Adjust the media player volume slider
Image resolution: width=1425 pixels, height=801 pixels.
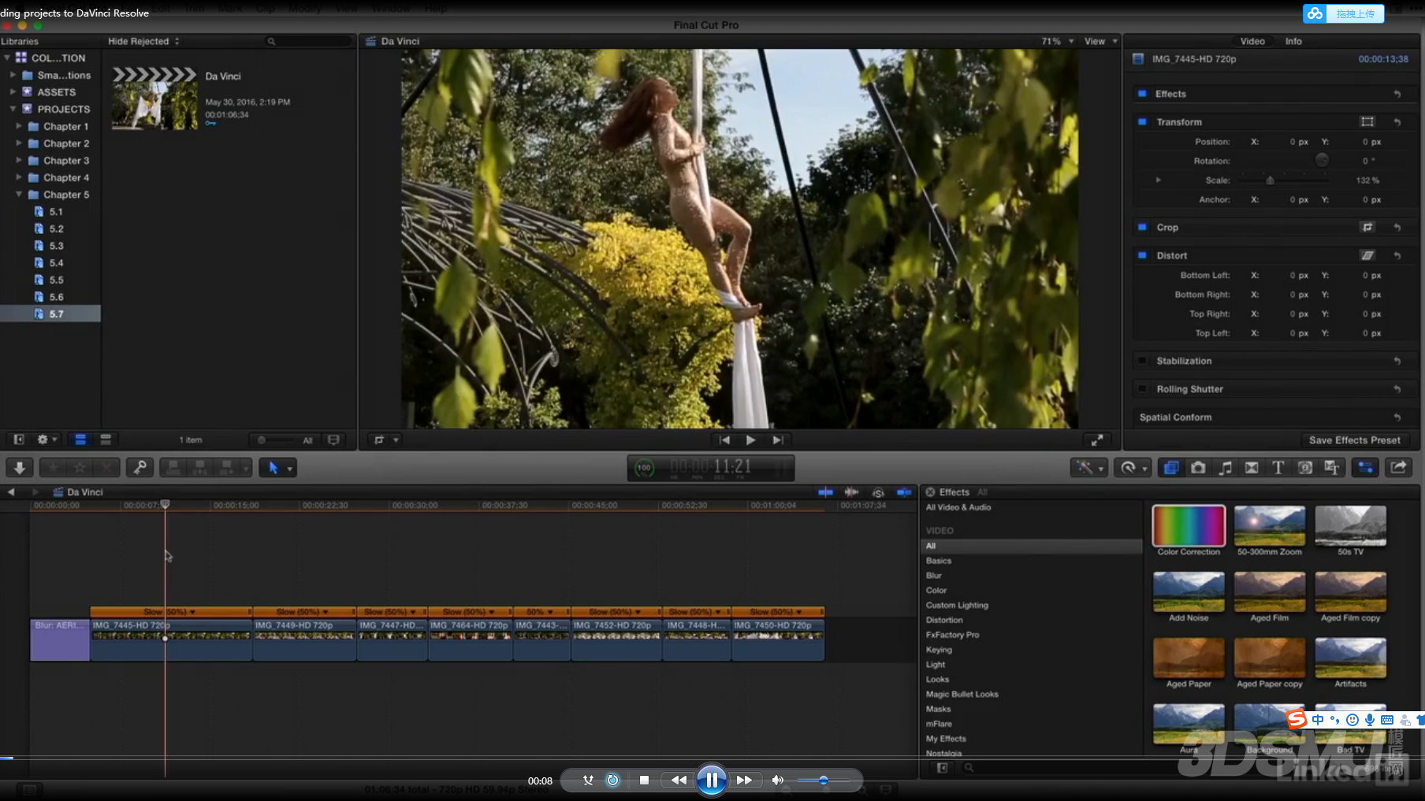823,781
